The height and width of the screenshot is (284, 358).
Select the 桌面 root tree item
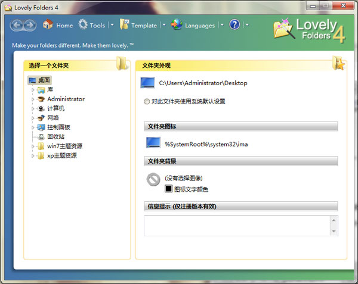(39, 80)
